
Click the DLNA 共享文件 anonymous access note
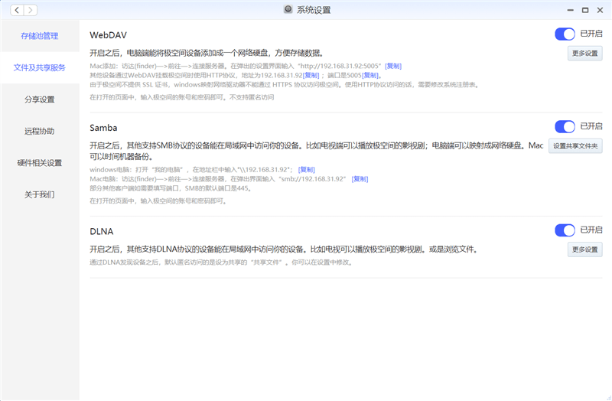click(222, 262)
